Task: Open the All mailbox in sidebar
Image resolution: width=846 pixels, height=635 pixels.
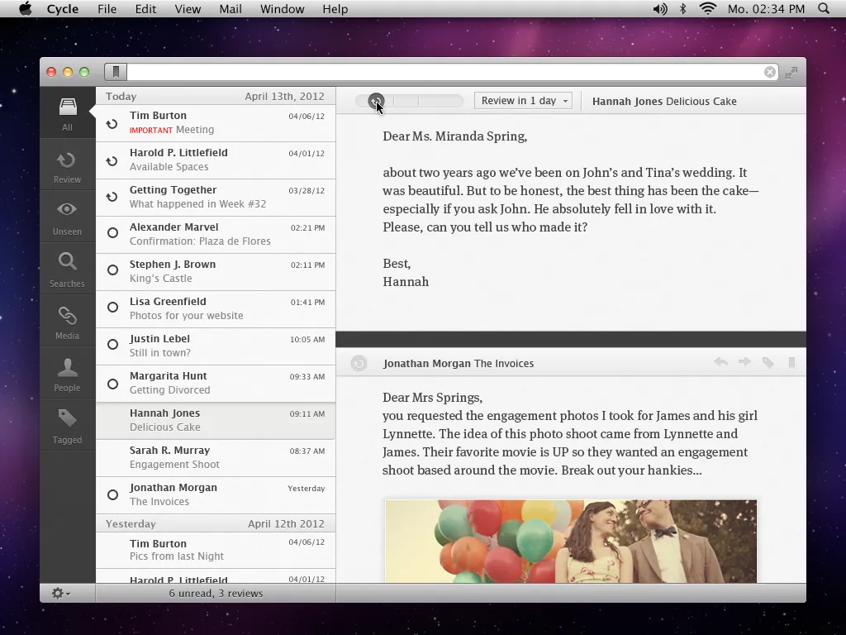Action: point(68,114)
